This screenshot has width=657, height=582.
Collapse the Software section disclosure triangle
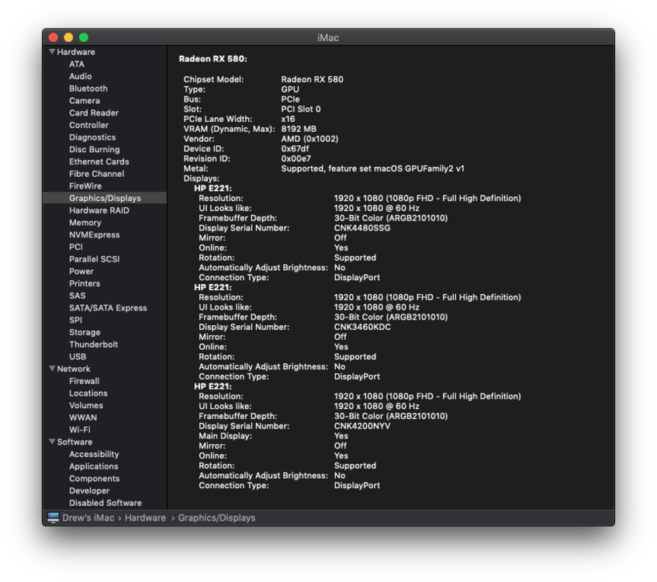(x=52, y=442)
